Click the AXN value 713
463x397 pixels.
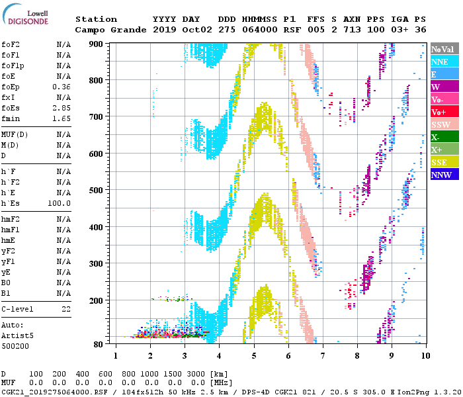pyautogui.click(x=352, y=30)
